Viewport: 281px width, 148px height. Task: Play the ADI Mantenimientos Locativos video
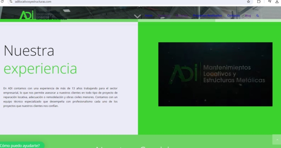pyautogui.click(x=215, y=74)
